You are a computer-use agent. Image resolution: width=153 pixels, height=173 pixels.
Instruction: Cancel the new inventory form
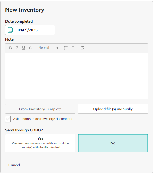coord(14,165)
